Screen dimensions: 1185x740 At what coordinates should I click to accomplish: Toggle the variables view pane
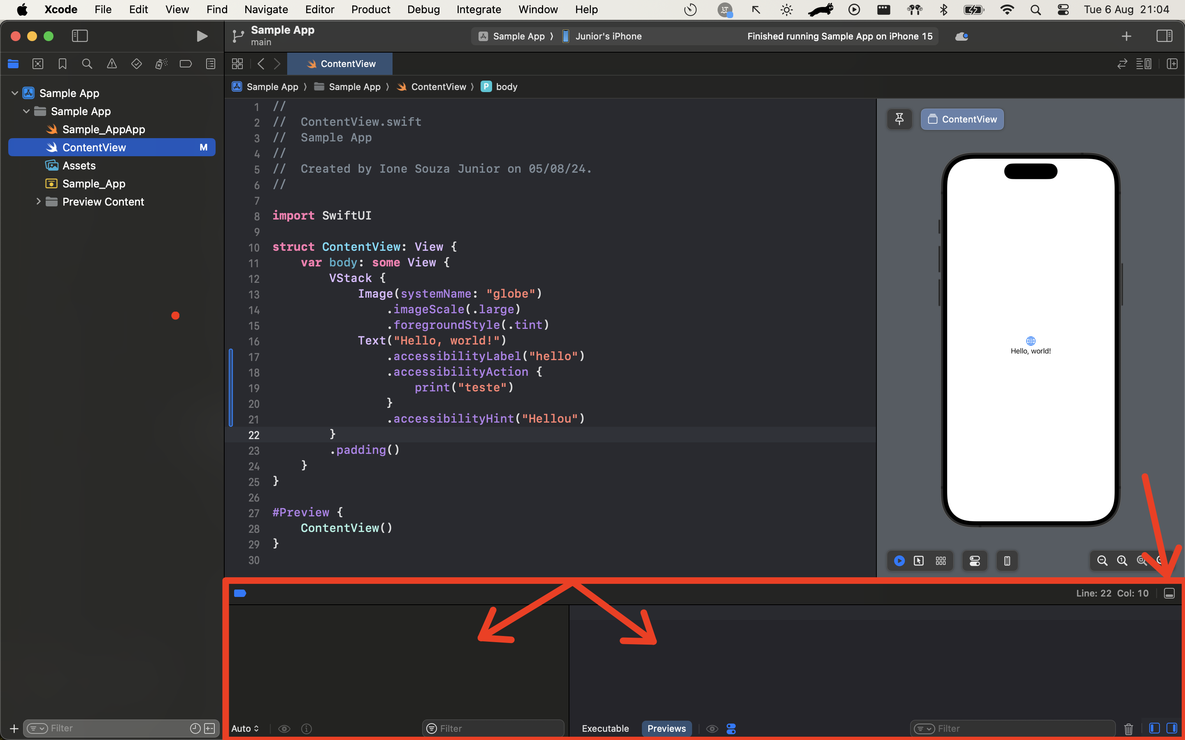[x=1154, y=728]
